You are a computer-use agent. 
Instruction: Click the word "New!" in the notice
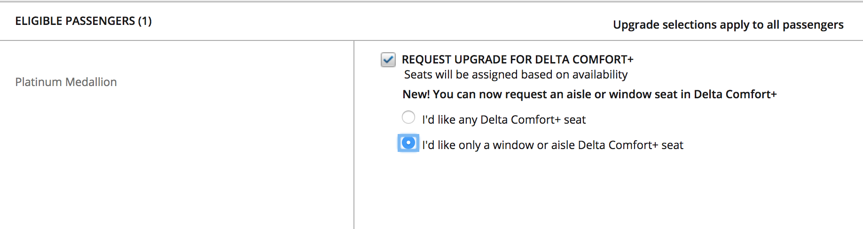(x=416, y=95)
